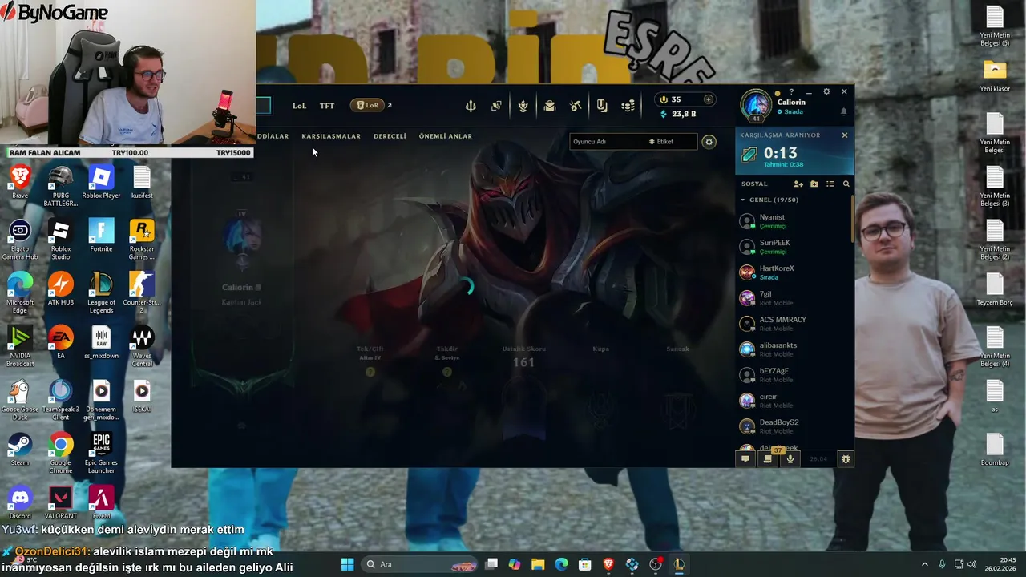Open the PUBG Battlegrounds desktop shortcut
Screen dimensions: 1026x577
(x=61, y=186)
